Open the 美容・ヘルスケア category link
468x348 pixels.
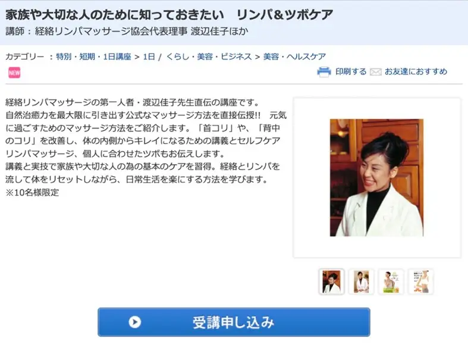point(294,57)
